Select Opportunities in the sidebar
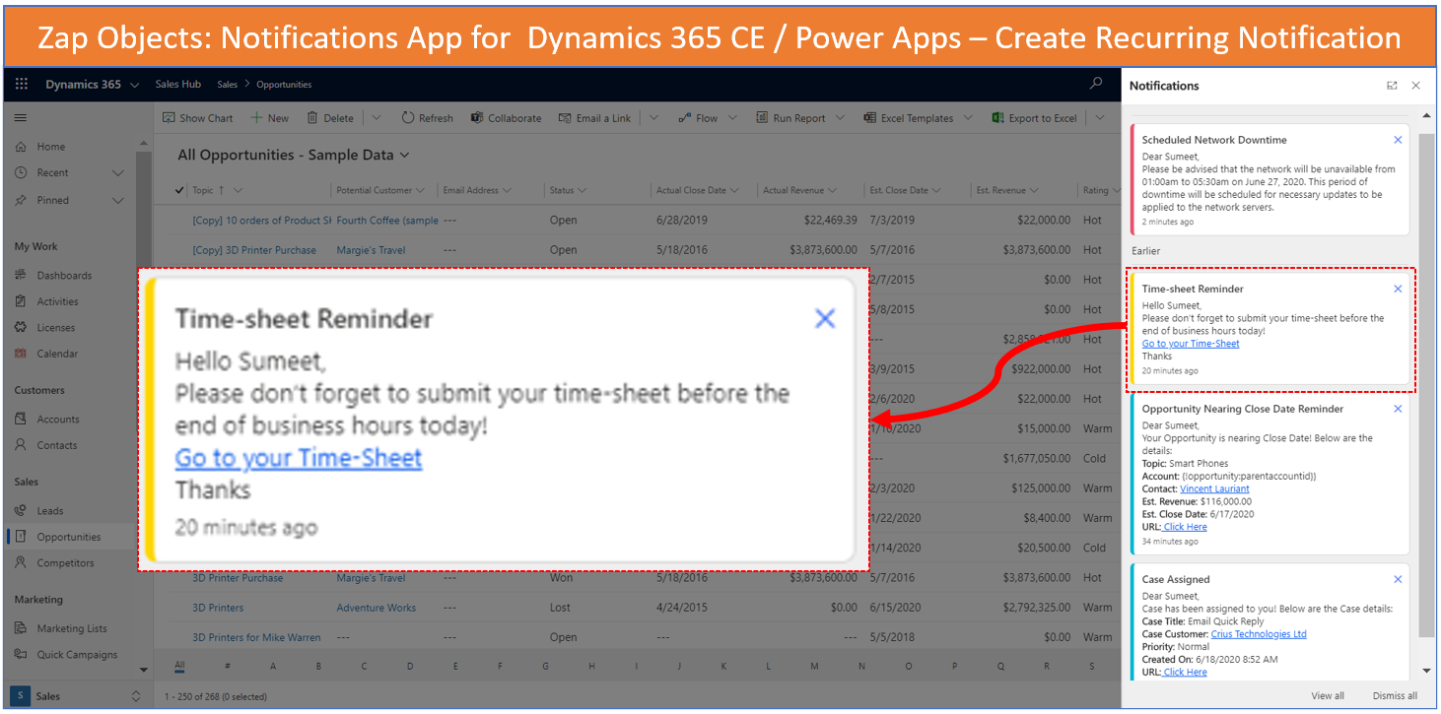This screenshot has width=1441, height=714. (x=69, y=537)
